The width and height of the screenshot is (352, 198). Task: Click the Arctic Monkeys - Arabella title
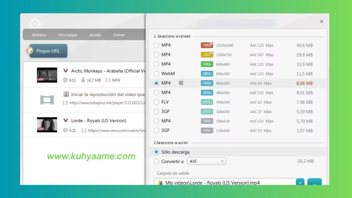[108, 71]
